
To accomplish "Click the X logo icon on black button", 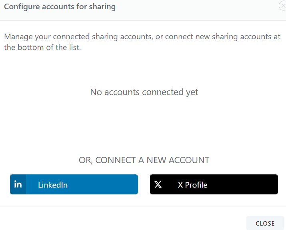I will click(x=158, y=184).
